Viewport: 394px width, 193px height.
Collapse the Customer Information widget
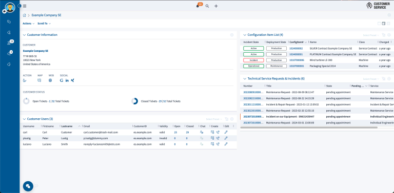pyautogui.click(x=25, y=35)
